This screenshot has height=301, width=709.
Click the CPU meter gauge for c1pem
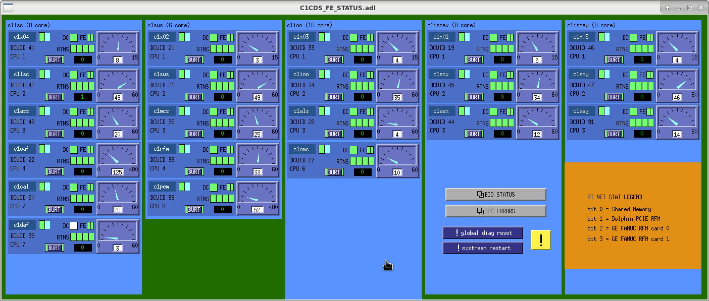(x=258, y=196)
